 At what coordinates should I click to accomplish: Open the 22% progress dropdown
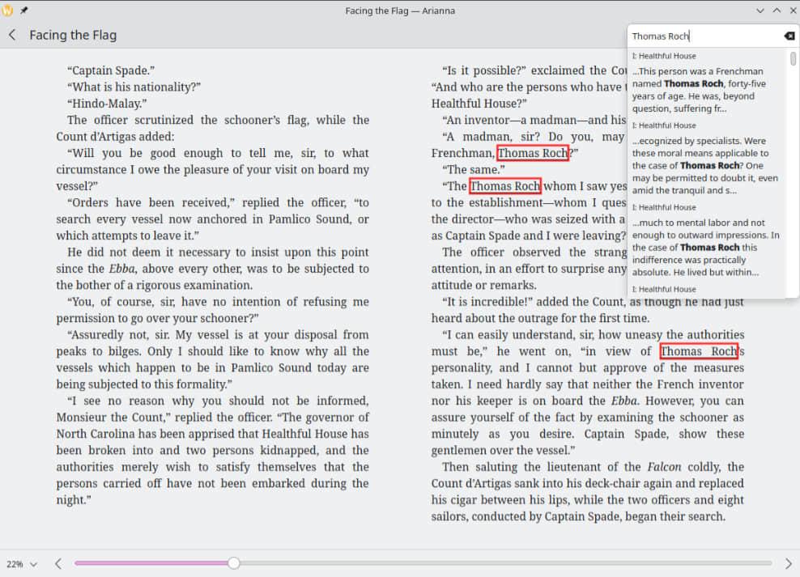22,564
